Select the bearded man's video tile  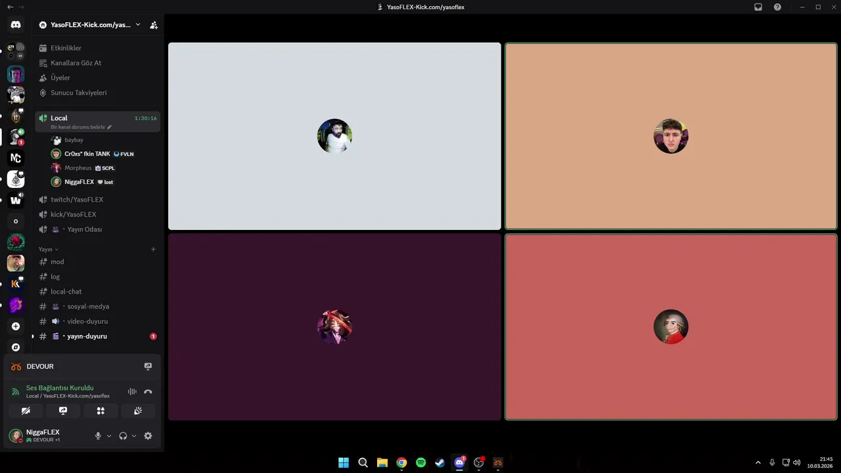coord(334,136)
